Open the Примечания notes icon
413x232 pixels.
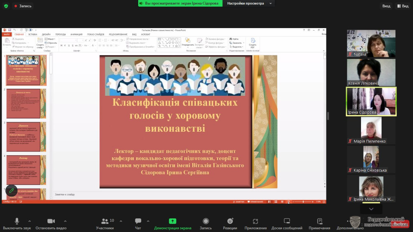(x=319, y=221)
